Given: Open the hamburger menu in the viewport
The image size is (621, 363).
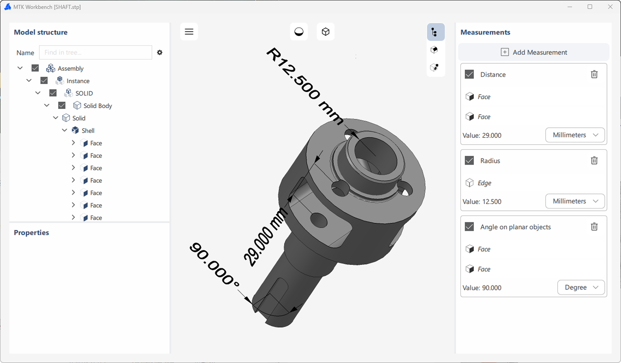Looking at the screenshot, I should [189, 32].
